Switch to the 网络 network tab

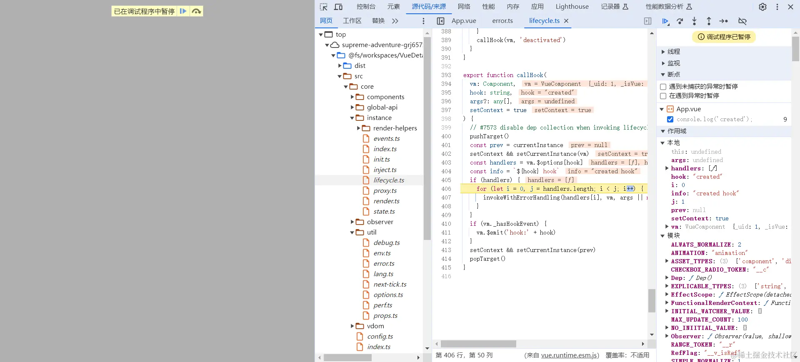click(x=464, y=7)
